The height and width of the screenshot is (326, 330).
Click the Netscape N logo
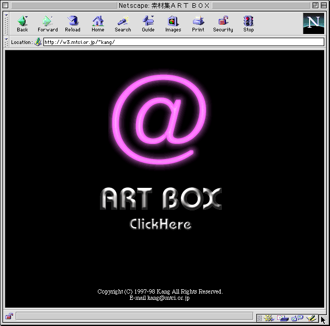[314, 24]
